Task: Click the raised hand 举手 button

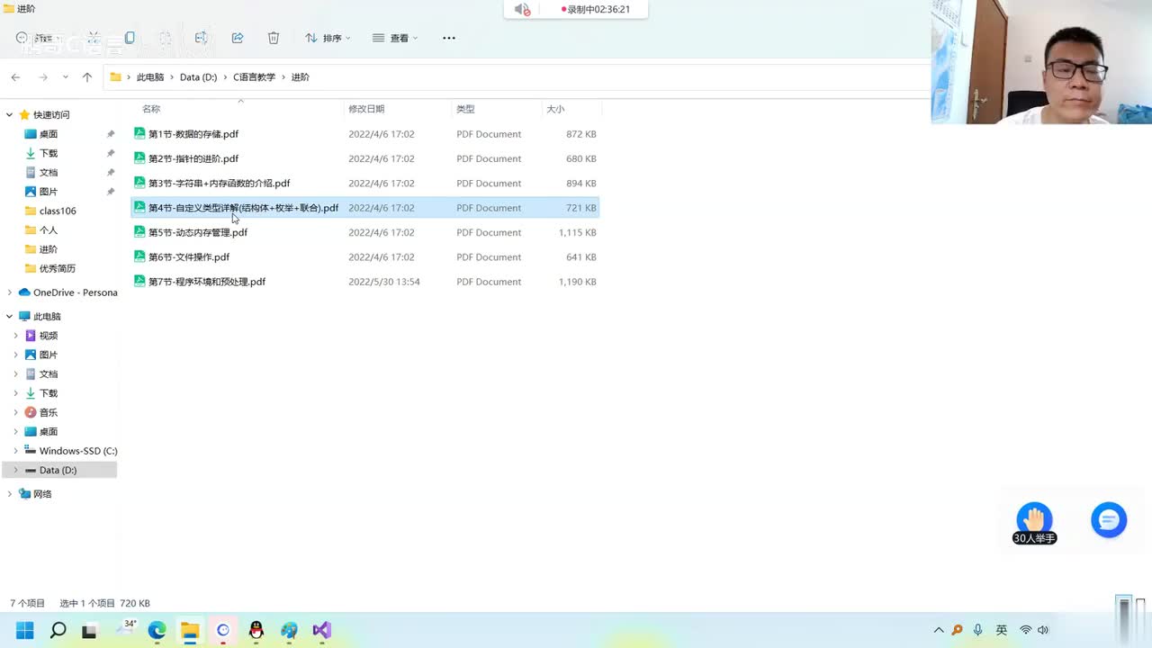Action: pyautogui.click(x=1034, y=520)
